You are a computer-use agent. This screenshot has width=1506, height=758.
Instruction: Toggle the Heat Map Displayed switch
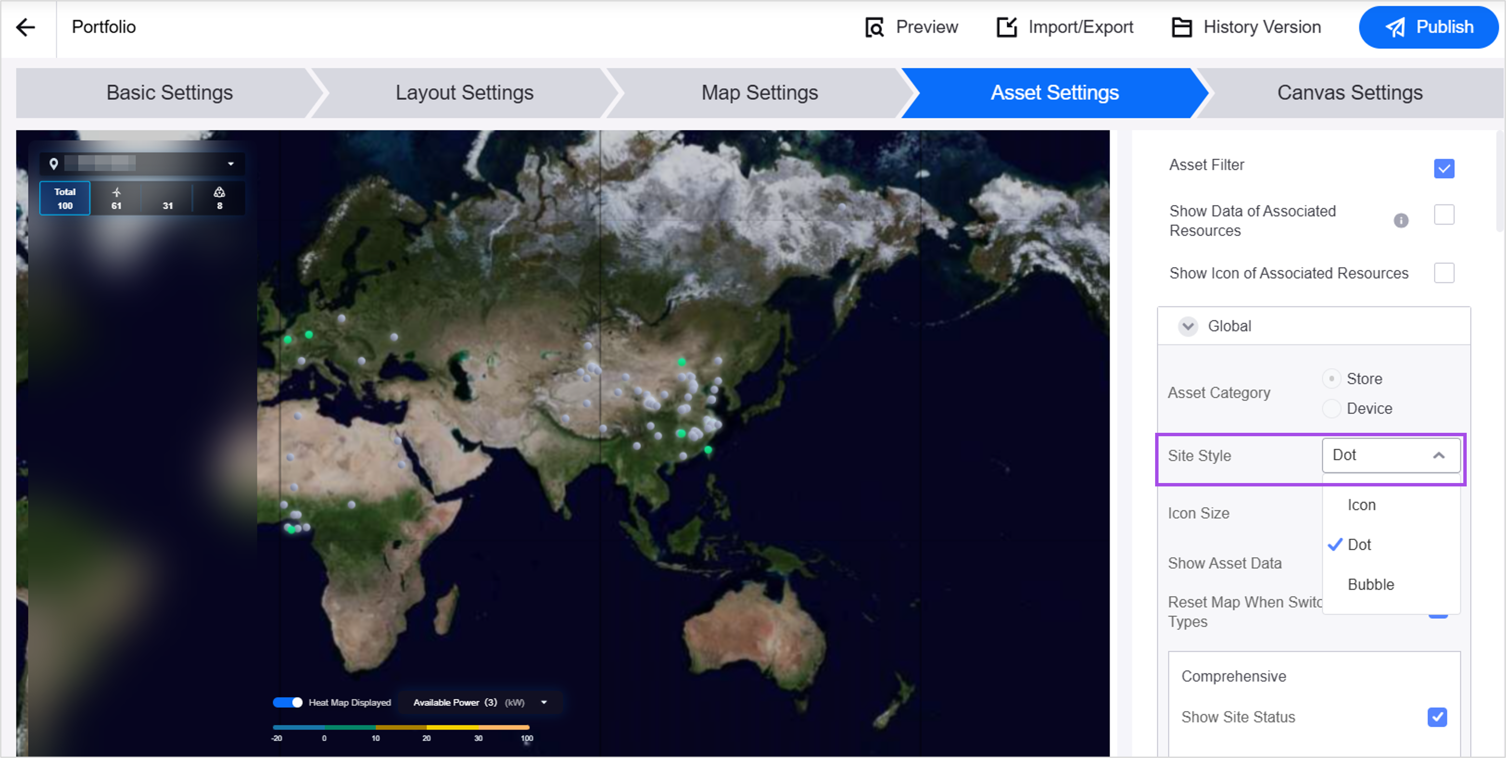(287, 702)
